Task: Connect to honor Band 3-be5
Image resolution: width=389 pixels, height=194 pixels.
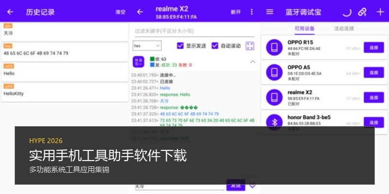Action: pos(373,122)
